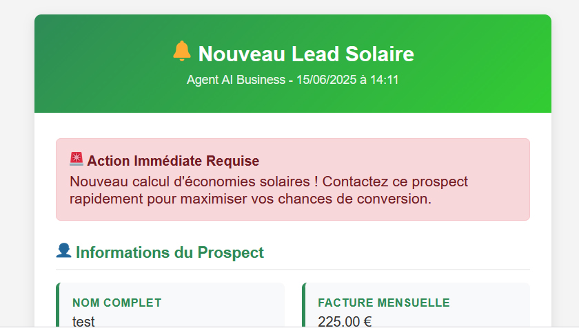Screen dimensions: 579x328
Task: Click the green left border of the Facture Mensuelle card
Action: click(x=303, y=305)
